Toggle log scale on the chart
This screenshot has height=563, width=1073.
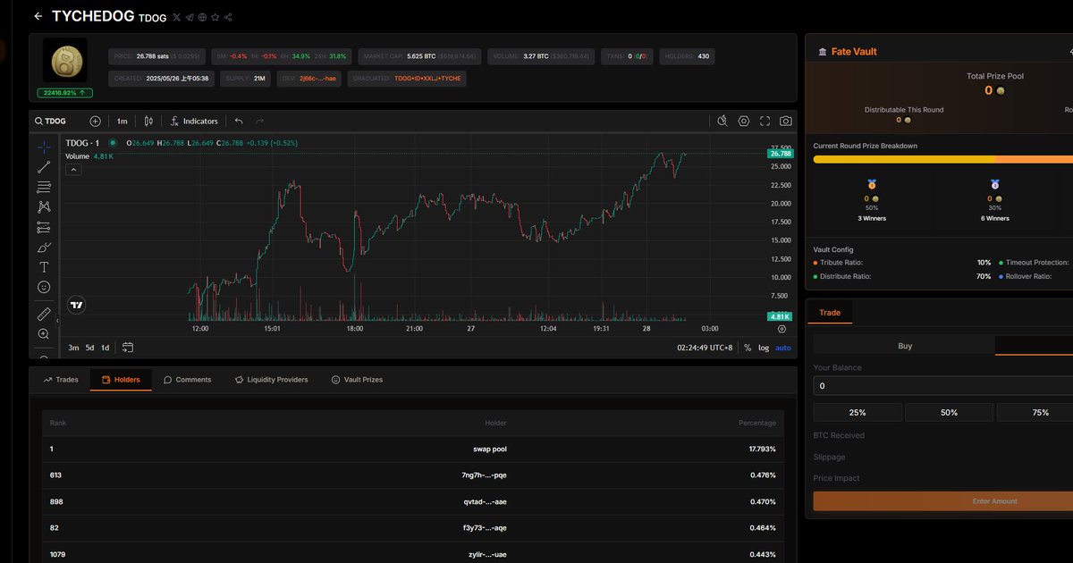pos(764,348)
